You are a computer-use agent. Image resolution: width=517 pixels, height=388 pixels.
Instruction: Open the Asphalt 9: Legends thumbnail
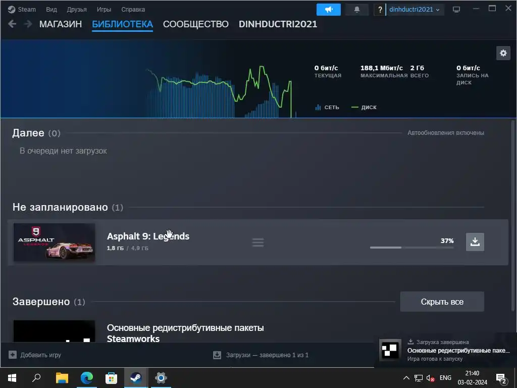tap(55, 243)
